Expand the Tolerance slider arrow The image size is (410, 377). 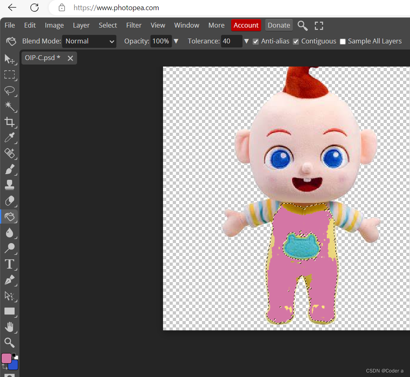click(x=246, y=41)
